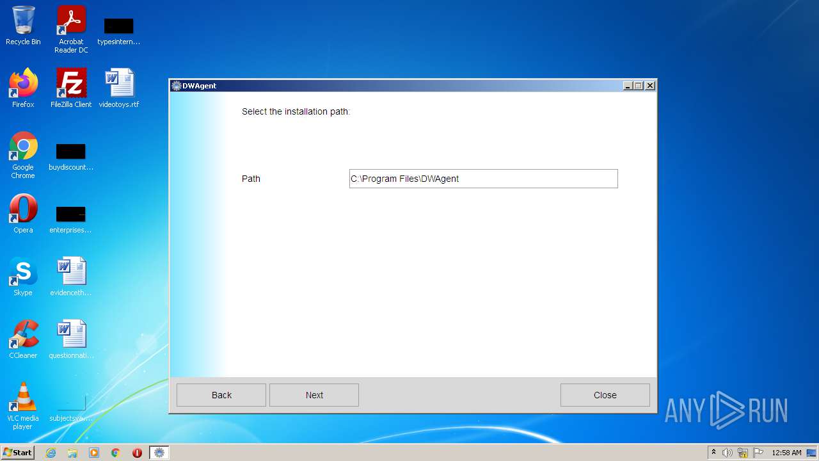Viewport: 819px width, 461px height.
Task: Click the DWAgent title bar gear icon
Action: 177,86
